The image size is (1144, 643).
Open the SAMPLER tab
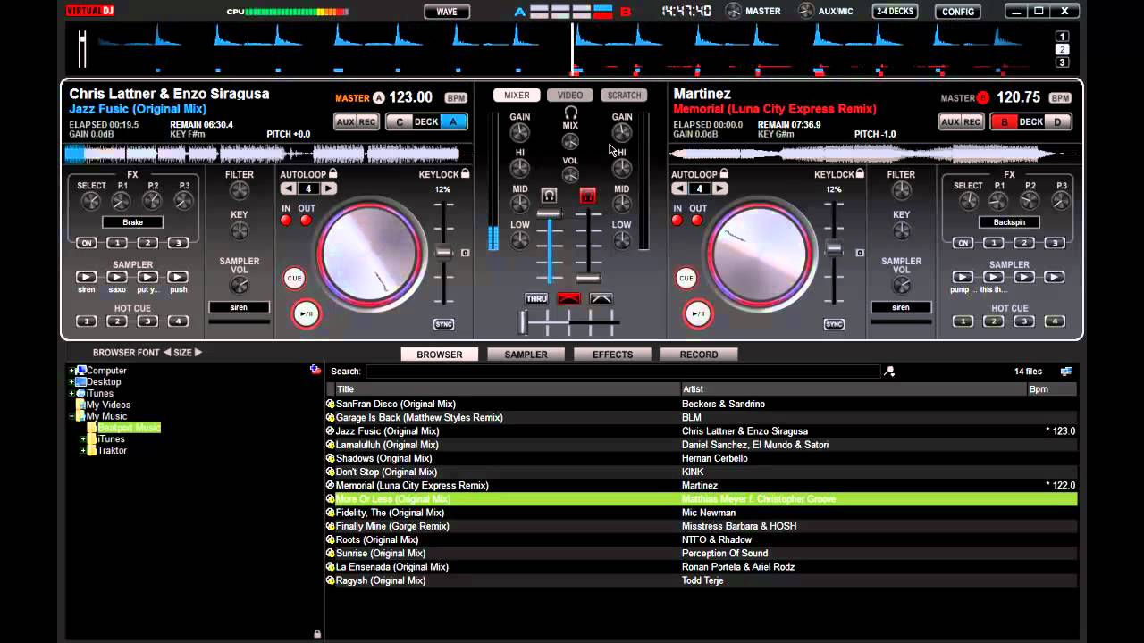526,355
